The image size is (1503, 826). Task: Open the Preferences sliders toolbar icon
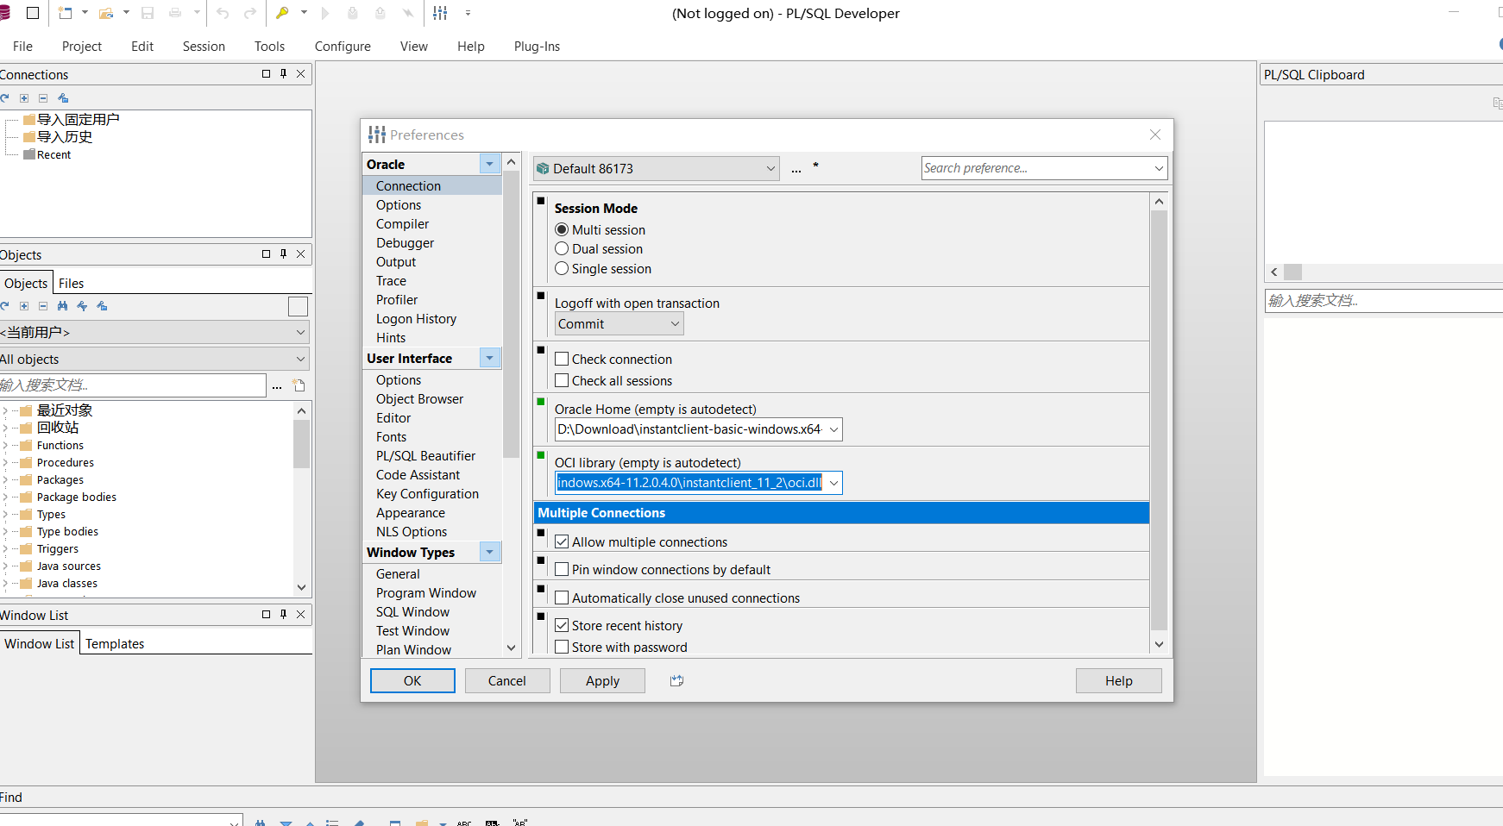coord(440,13)
